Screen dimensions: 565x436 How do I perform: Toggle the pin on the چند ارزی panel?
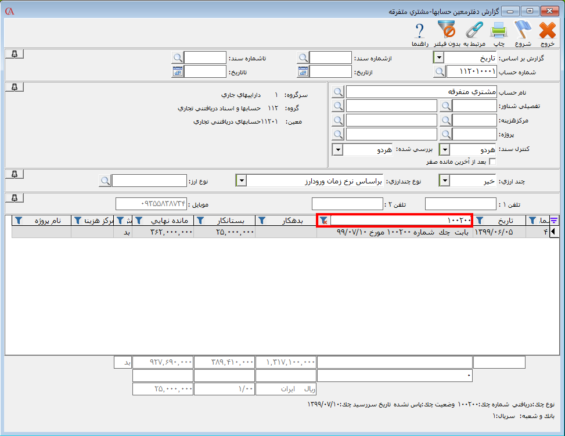(15, 174)
